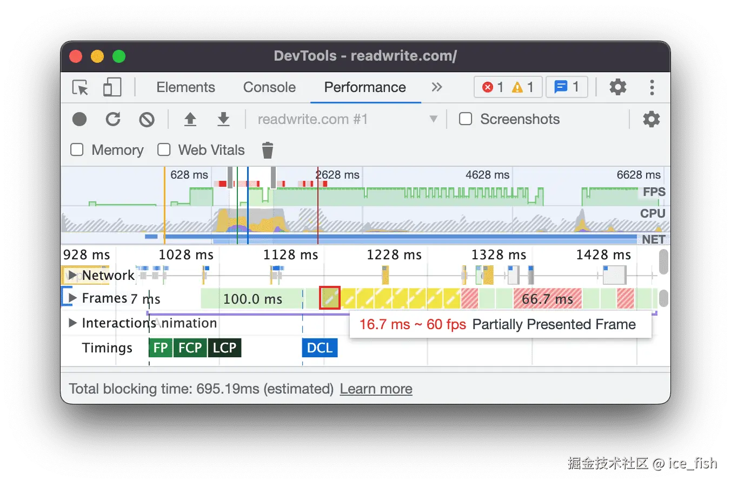Select the Performance tab
Image resolution: width=731 pixels, height=484 pixels.
(x=365, y=87)
